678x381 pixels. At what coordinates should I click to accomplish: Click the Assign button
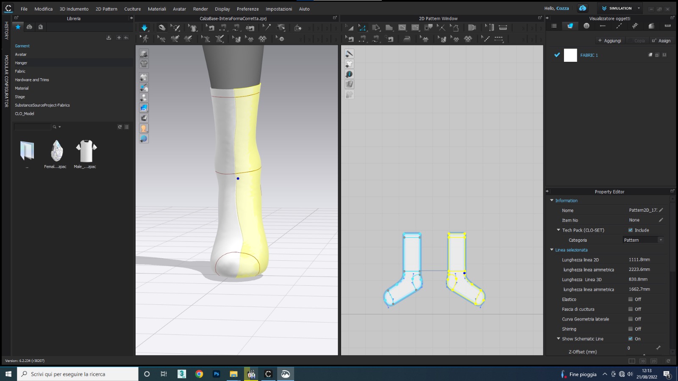point(661,41)
